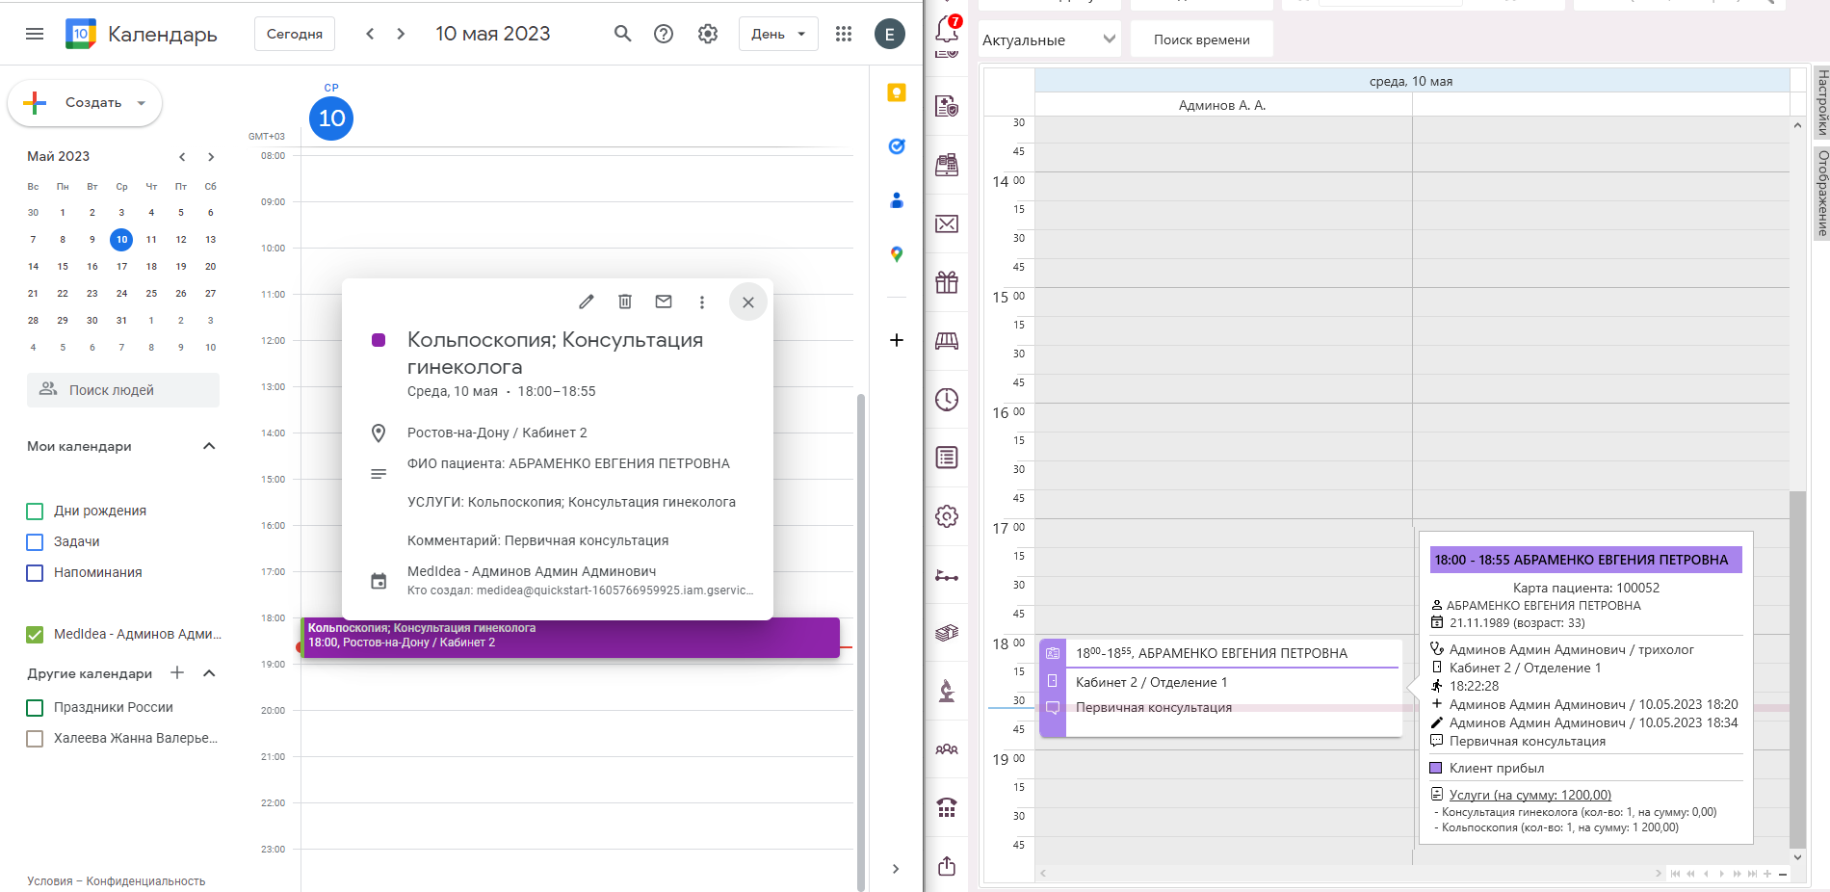Image resolution: width=1830 pixels, height=892 pixels.
Task: Open MedIdea notifications bell with badge
Action: coord(948,29)
